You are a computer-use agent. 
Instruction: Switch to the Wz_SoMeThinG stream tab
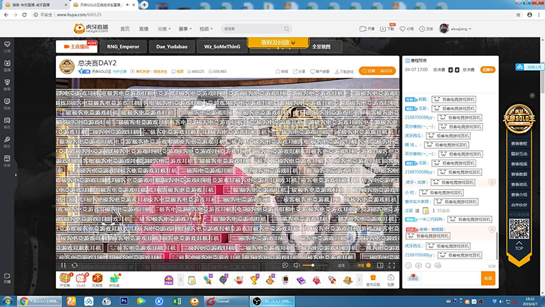click(x=222, y=46)
